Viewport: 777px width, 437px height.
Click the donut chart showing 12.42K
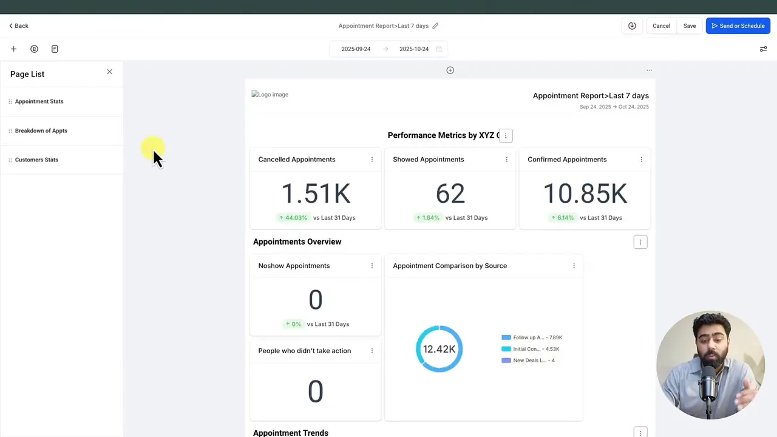pos(439,349)
